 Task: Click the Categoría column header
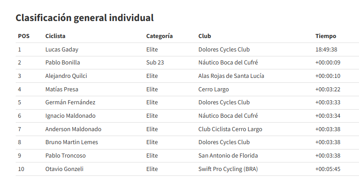pyautogui.click(x=159, y=36)
